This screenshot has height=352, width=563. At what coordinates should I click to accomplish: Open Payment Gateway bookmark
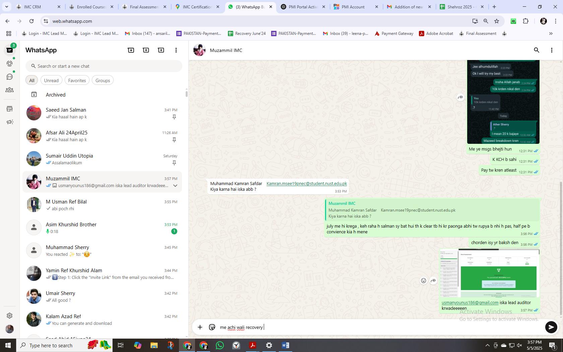[x=394, y=34]
